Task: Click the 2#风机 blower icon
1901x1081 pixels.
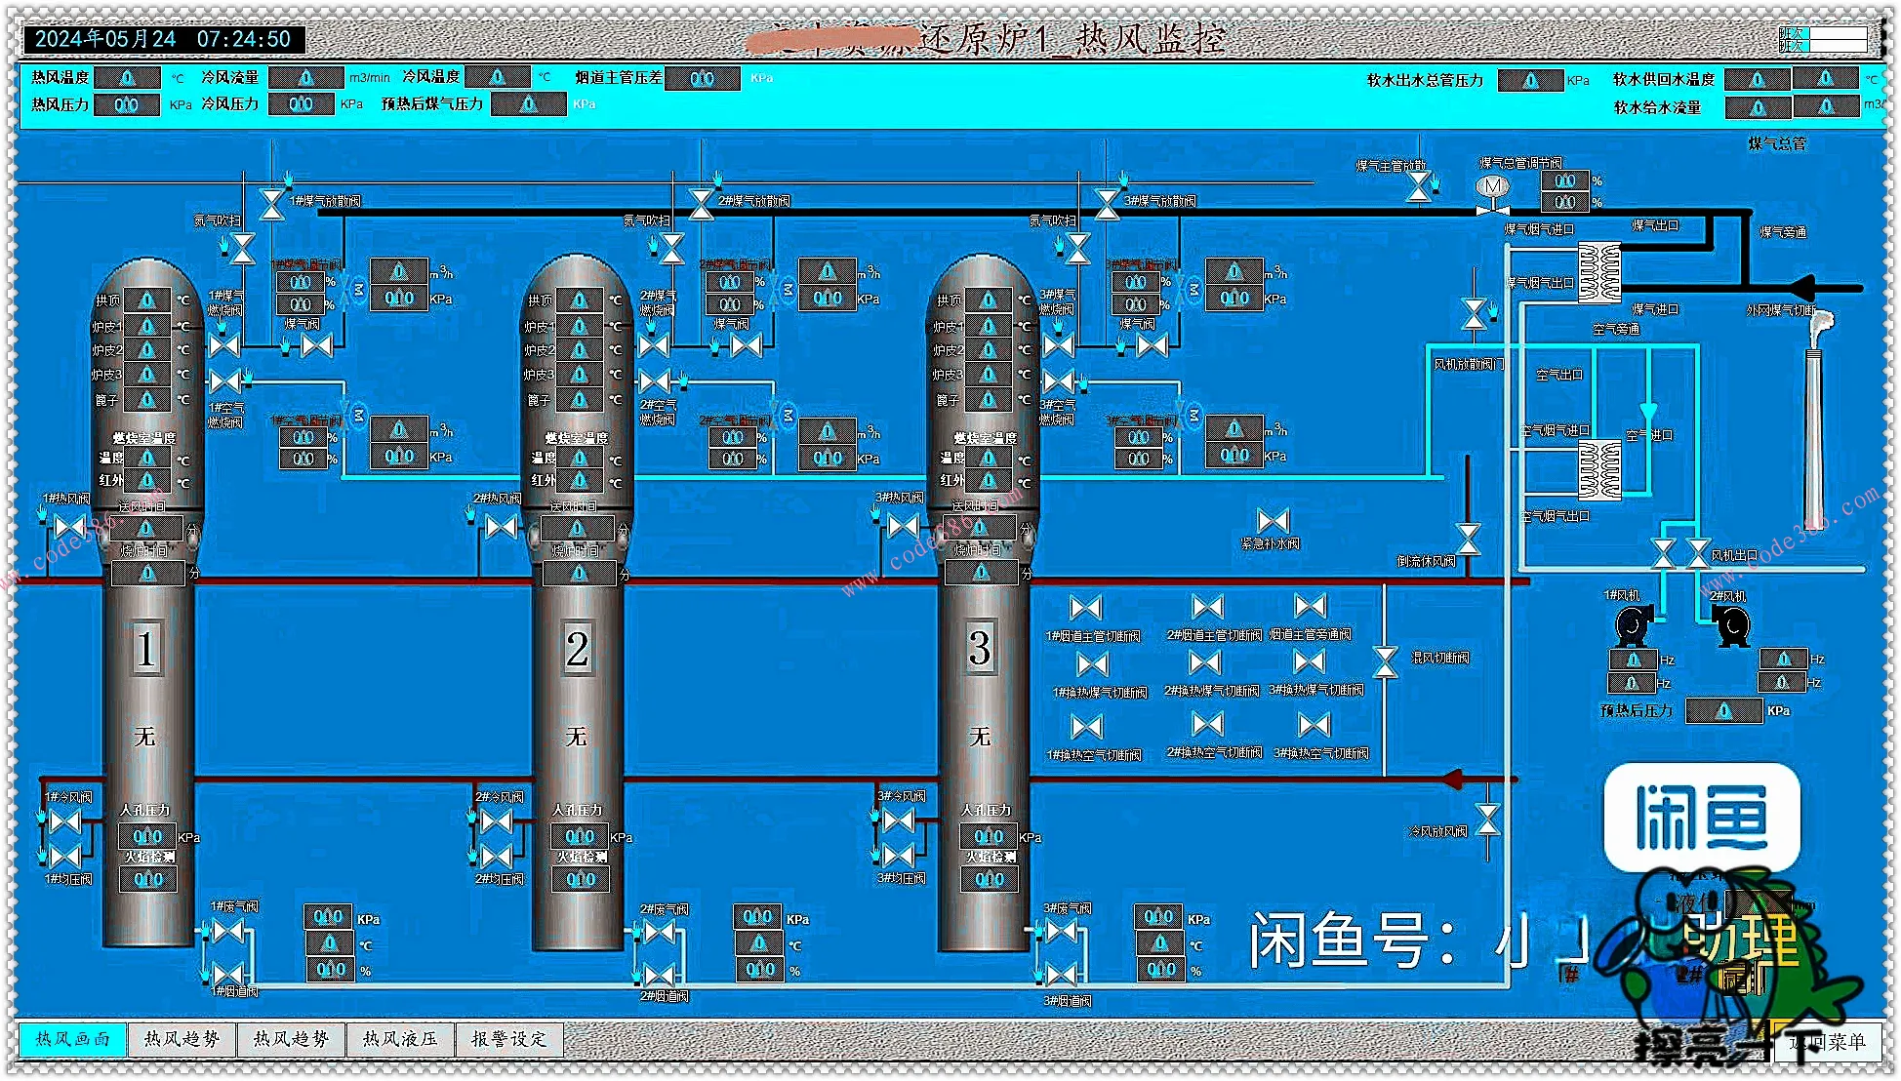Action: click(x=1731, y=625)
